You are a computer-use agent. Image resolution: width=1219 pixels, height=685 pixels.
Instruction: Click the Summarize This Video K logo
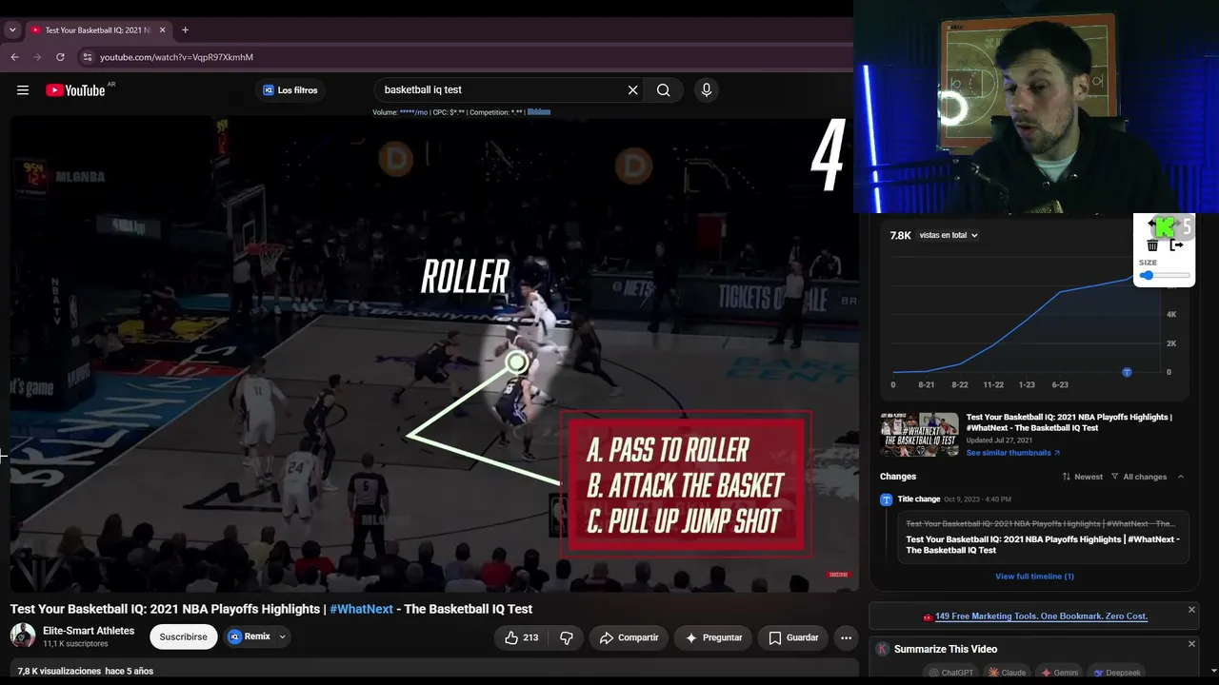pos(883,649)
